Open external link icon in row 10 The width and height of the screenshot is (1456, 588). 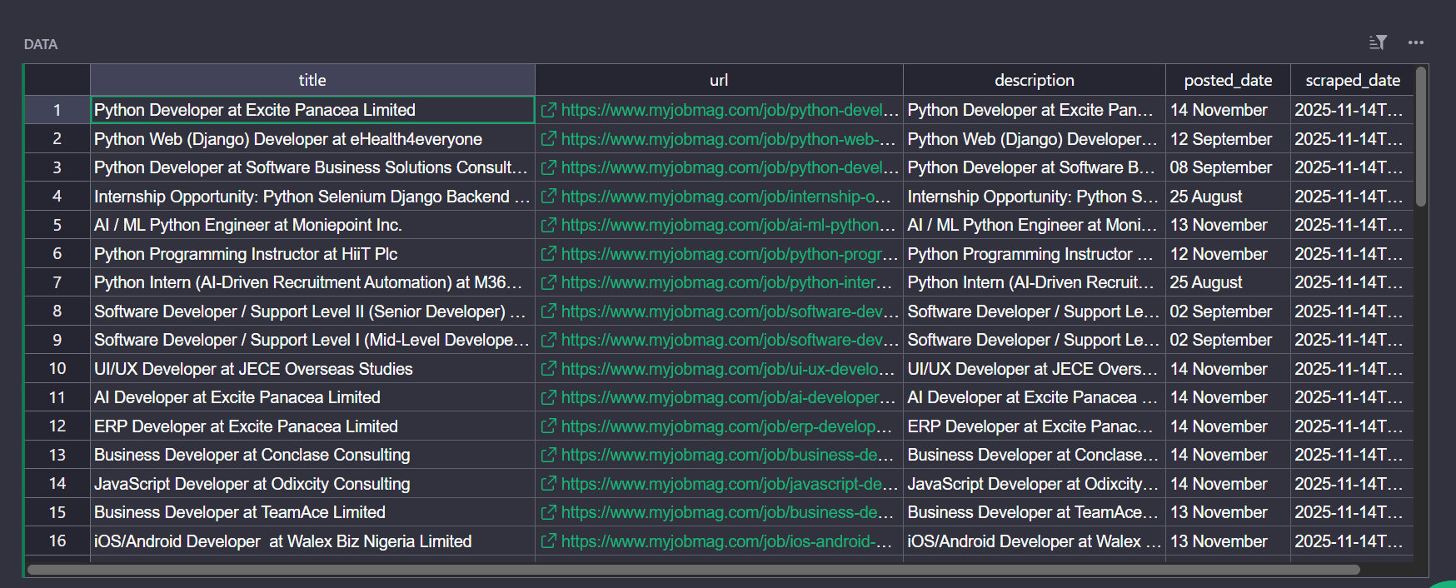[548, 369]
